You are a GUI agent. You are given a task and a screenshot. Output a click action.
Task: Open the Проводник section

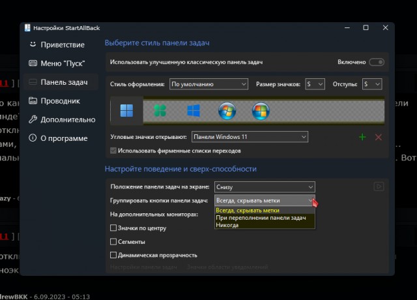coord(61,101)
